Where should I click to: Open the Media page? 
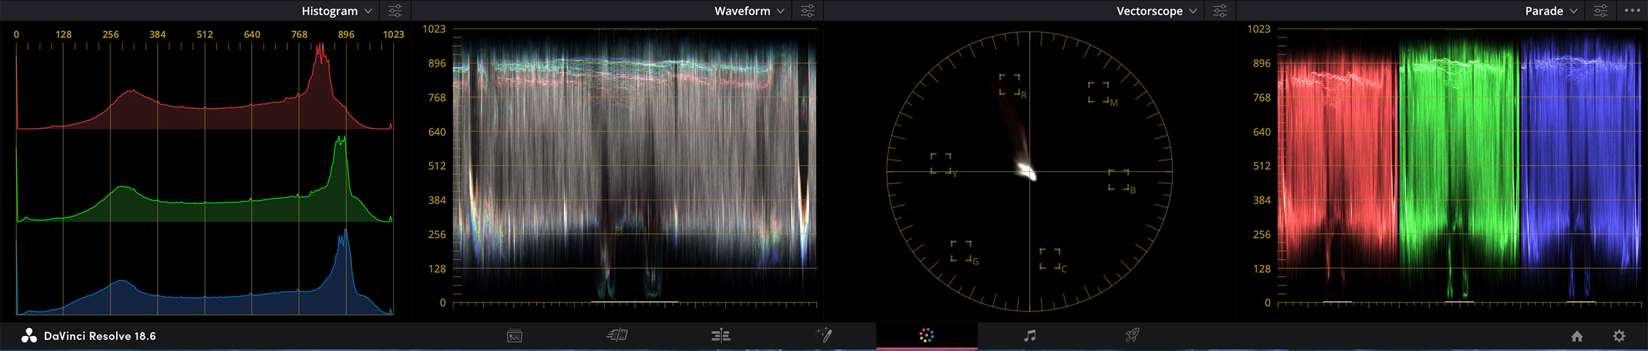[x=515, y=335]
